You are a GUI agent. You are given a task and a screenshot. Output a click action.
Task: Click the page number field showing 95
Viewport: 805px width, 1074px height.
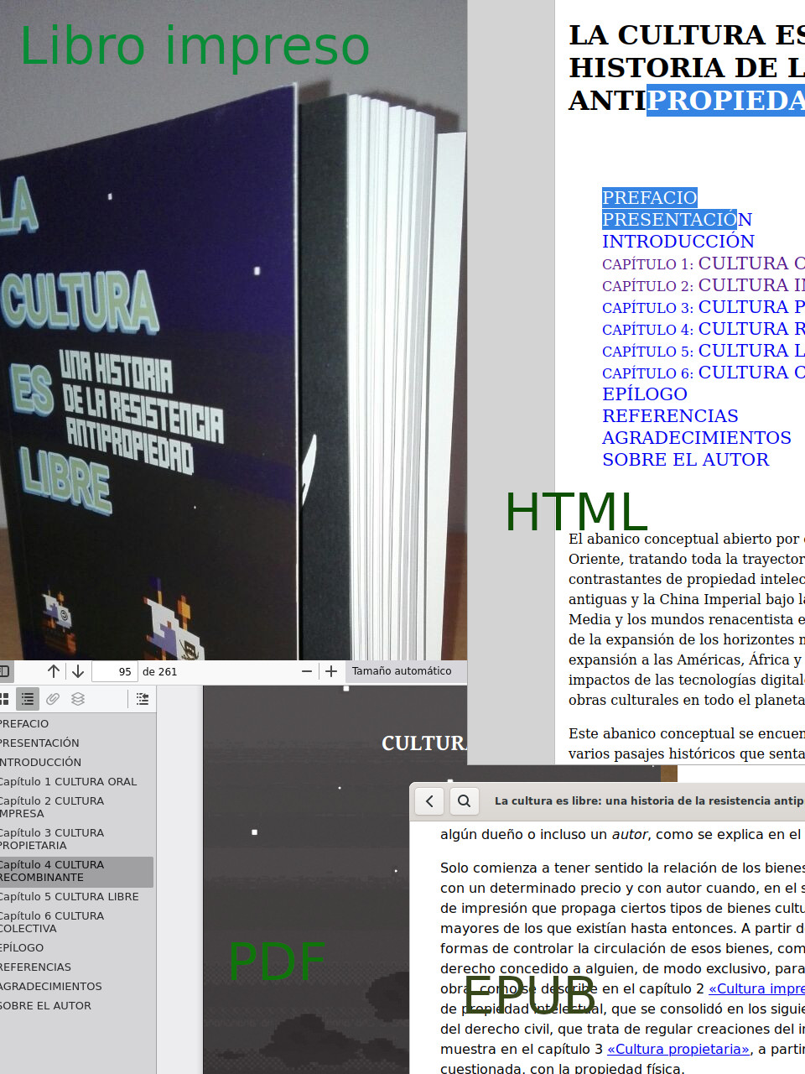tap(115, 671)
